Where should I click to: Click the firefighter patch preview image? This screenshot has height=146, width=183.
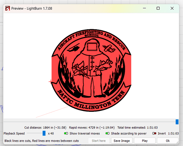tap(91, 70)
